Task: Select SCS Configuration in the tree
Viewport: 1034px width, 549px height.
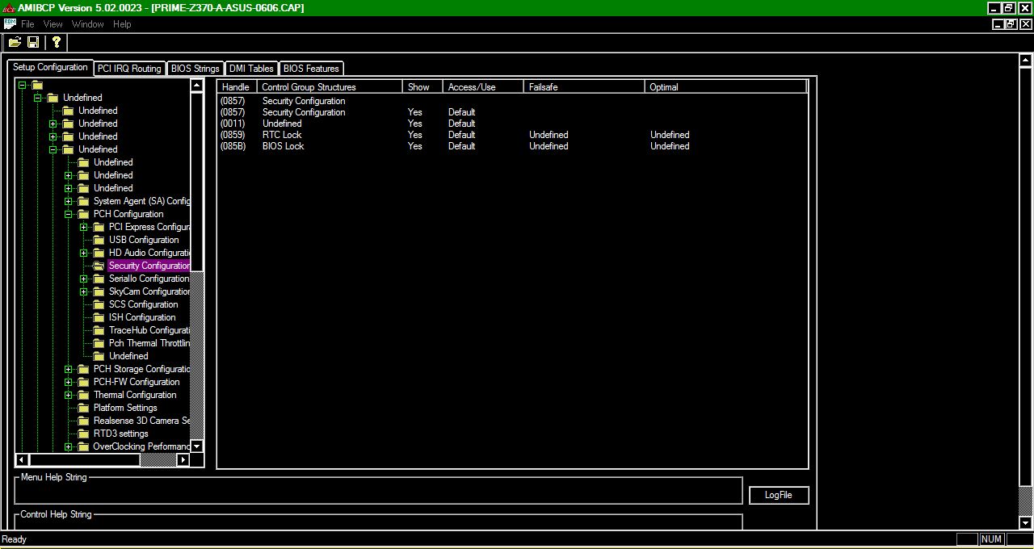Action: [x=143, y=304]
